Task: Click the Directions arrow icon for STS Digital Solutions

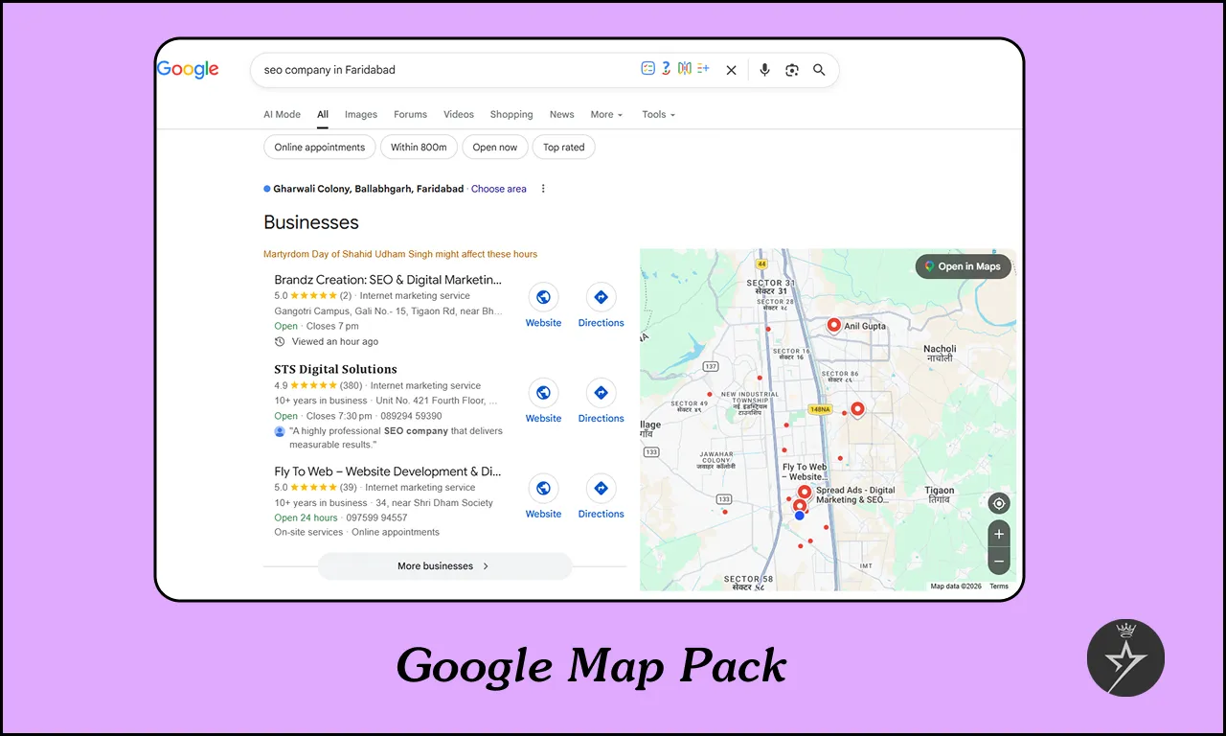Action: click(601, 393)
